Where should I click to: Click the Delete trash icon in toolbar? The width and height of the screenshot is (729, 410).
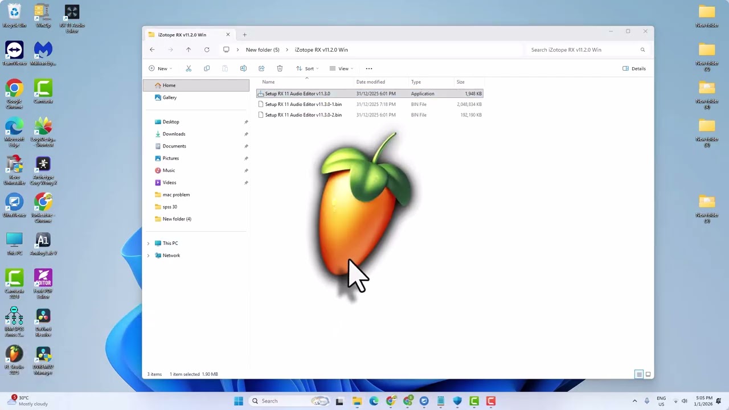click(280, 68)
